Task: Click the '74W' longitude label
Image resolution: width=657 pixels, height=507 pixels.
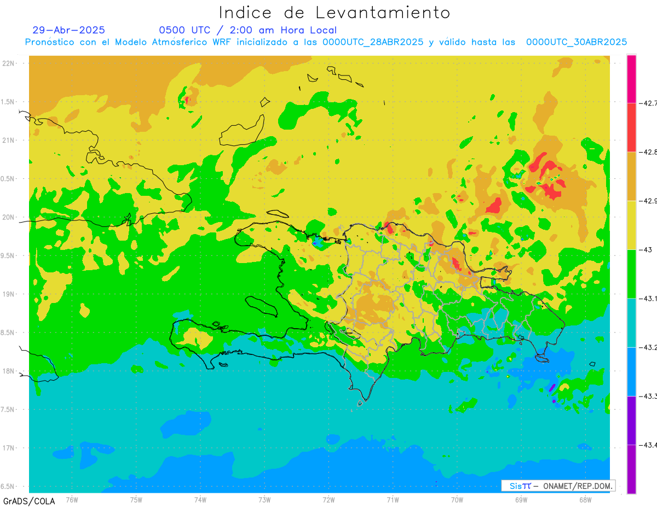Action: [200, 500]
